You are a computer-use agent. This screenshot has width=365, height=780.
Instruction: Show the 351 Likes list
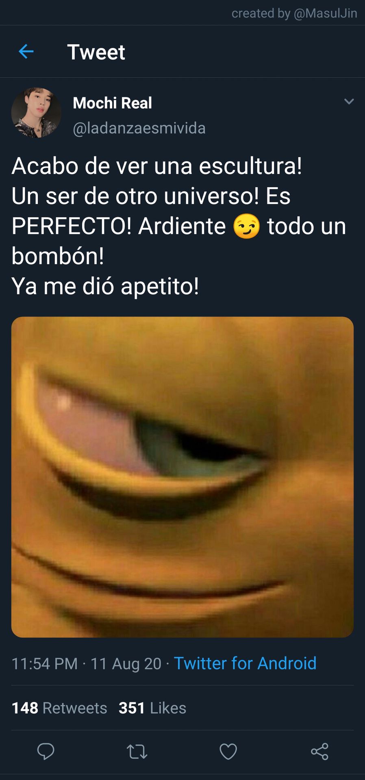[x=152, y=708]
